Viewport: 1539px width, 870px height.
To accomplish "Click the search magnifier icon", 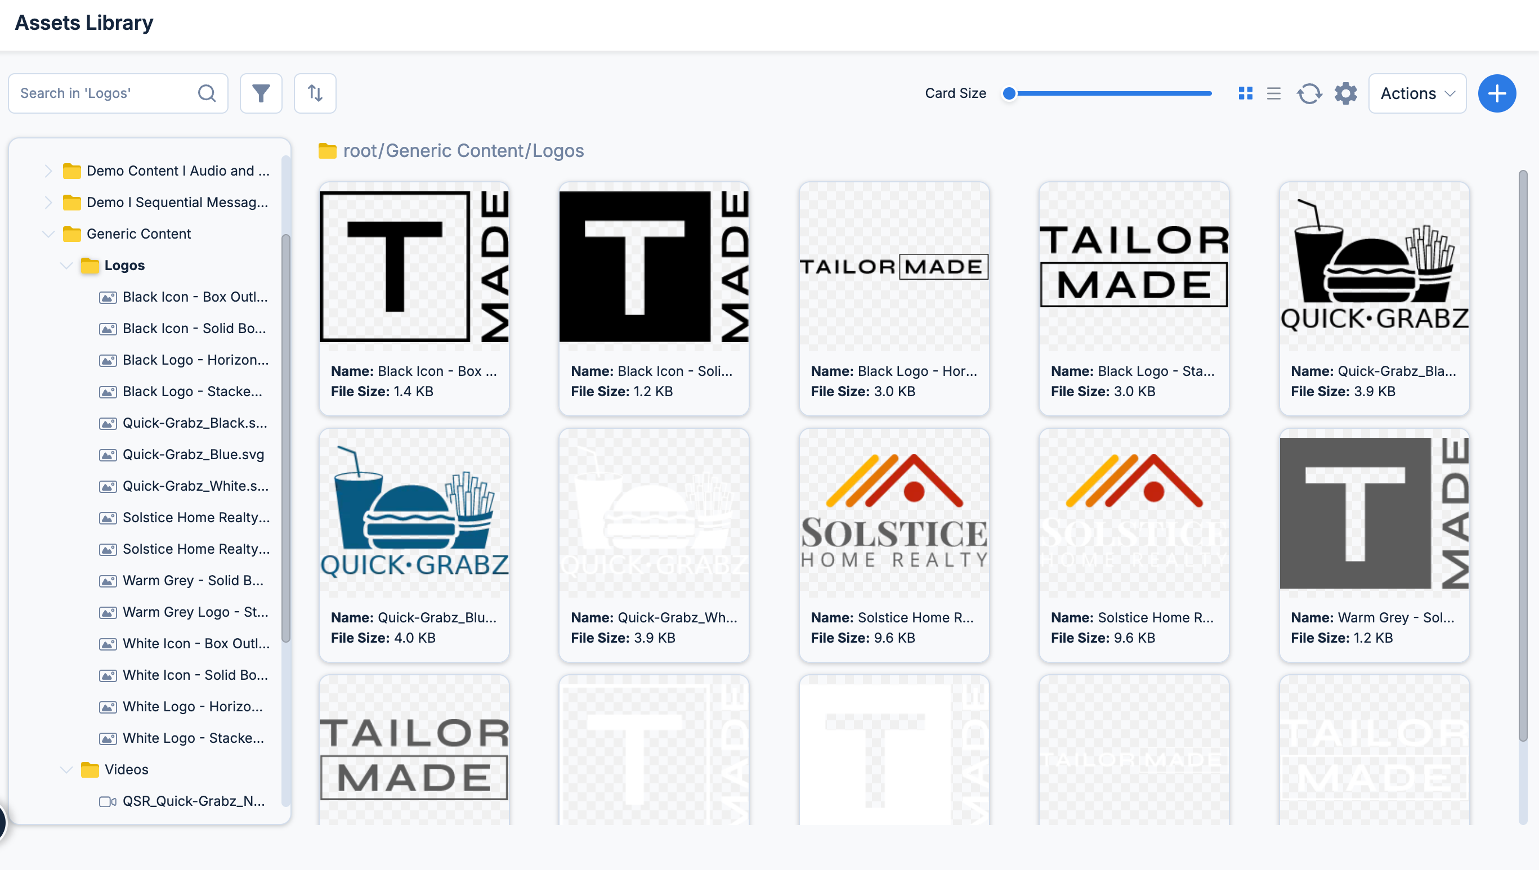I will 207,93.
